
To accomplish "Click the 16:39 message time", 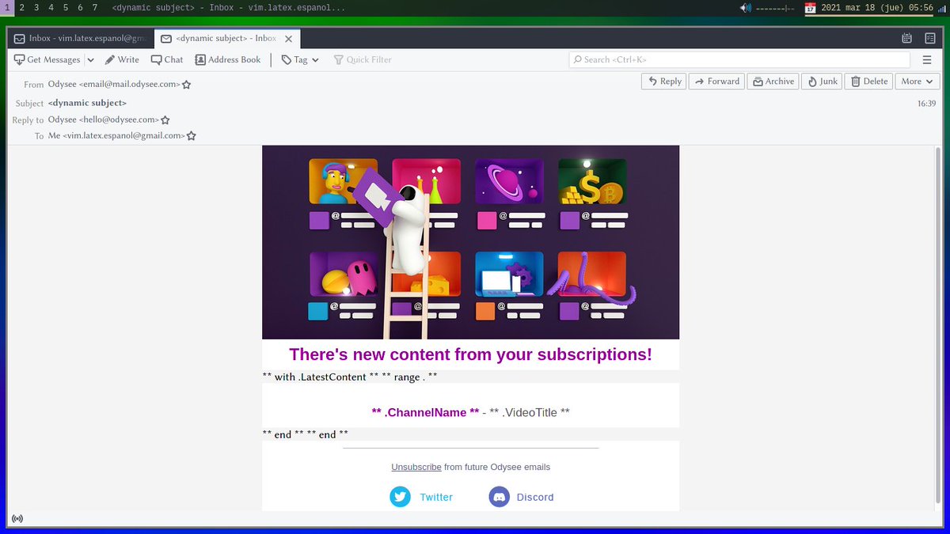I will (x=927, y=104).
